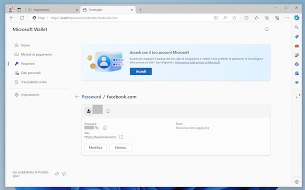Open the Wallet notifications bell
The width and height of the screenshot is (305, 190).
click(266, 29)
